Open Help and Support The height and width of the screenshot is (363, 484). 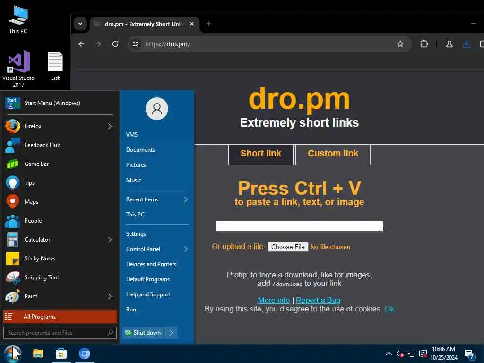point(148,294)
